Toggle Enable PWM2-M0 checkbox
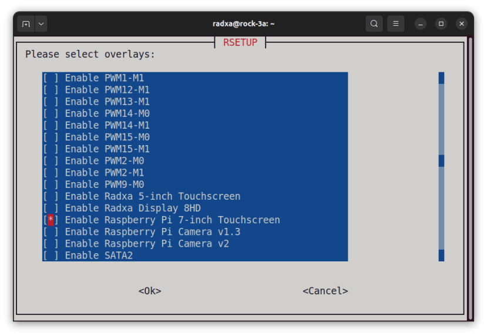Image resolution: width=487 pixels, height=336 pixels. (51, 160)
